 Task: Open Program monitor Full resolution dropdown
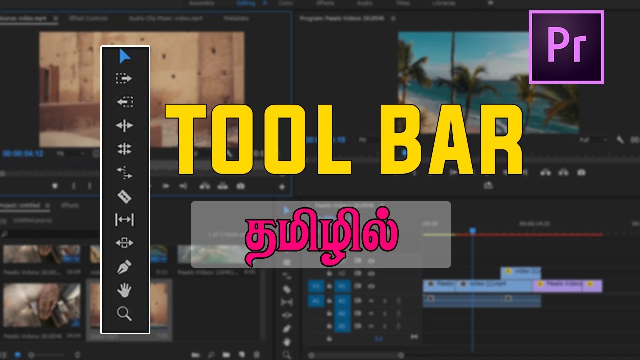click(594, 140)
